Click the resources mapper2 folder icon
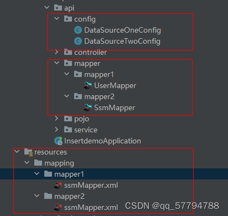Viewport: 228px width, 216px height. click(48, 196)
